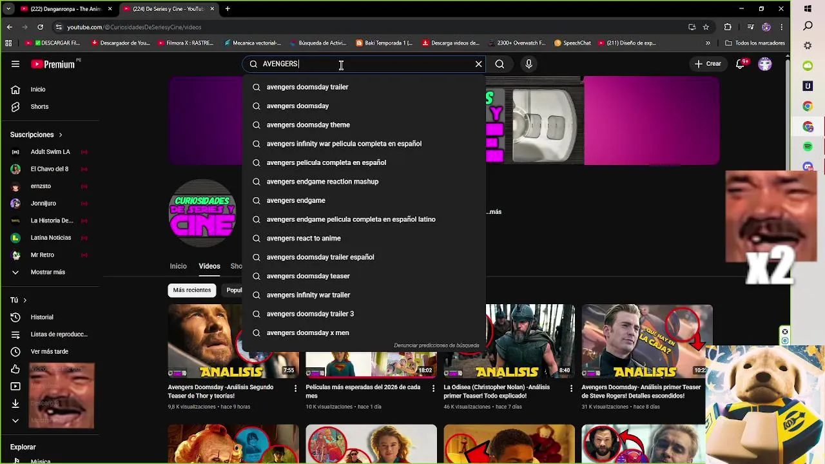
Task: Open the browser tab search dropdown
Action: click(8, 9)
